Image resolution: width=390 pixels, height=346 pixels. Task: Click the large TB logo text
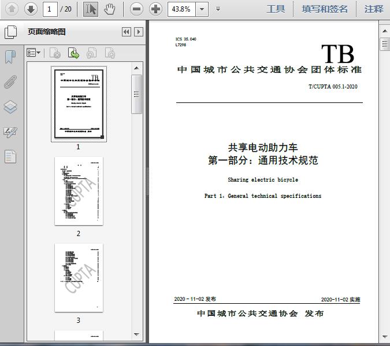click(338, 54)
